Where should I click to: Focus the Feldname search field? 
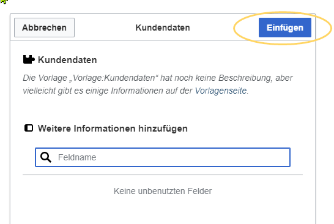coord(163,157)
